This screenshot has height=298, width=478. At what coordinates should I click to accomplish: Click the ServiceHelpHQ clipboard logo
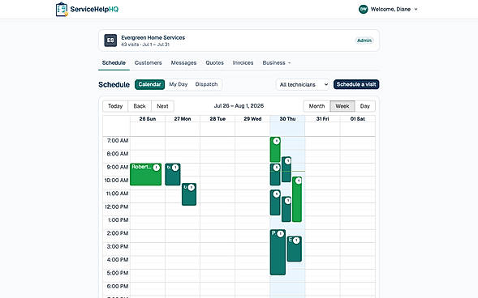[x=62, y=9]
